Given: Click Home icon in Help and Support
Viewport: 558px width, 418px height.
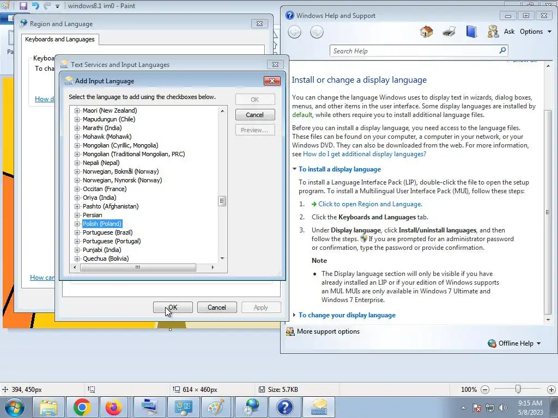Looking at the screenshot, I should pos(426,32).
